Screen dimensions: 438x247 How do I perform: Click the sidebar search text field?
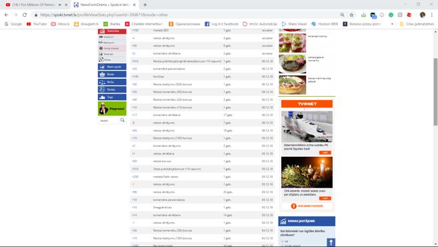(109, 121)
